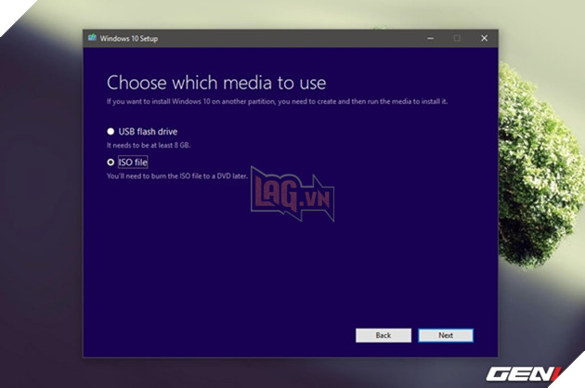
Task: Select the ISO file radio option
Action: [x=110, y=162]
